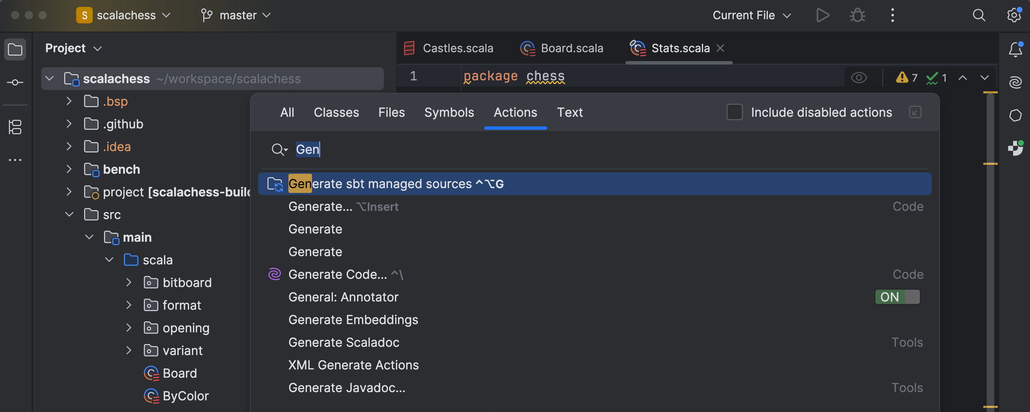Open the Board.scala editor tab
This screenshot has height=412, width=1030.
click(562, 48)
